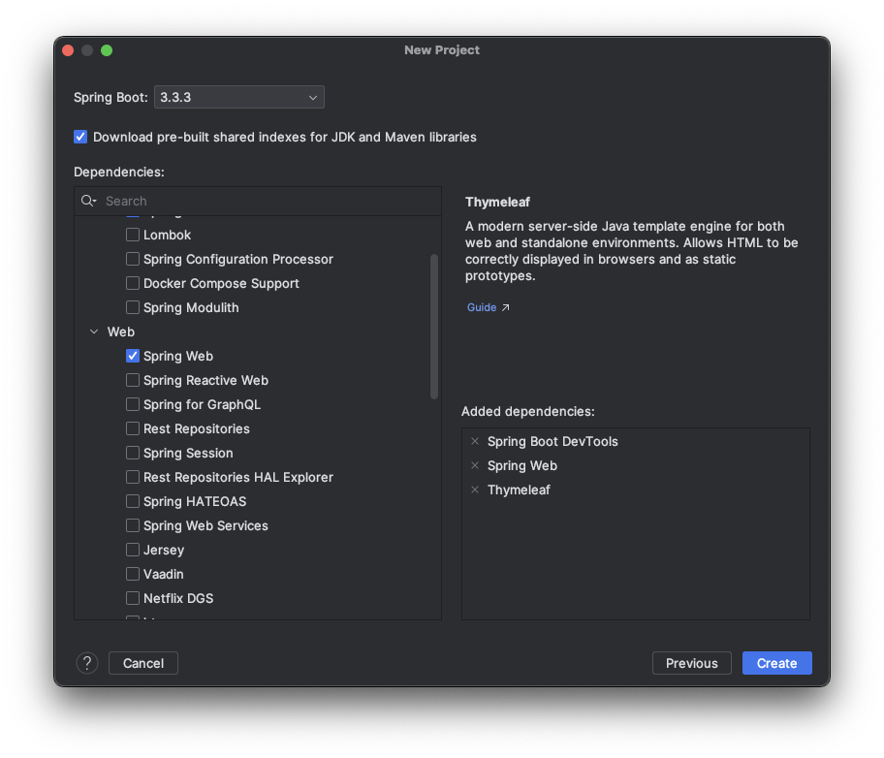
Task: Click the dependency list scrollbar
Action: click(434, 327)
